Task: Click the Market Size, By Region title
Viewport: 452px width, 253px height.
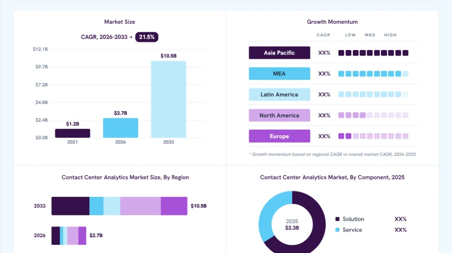Action: pyautogui.click(x=125, y=178)
